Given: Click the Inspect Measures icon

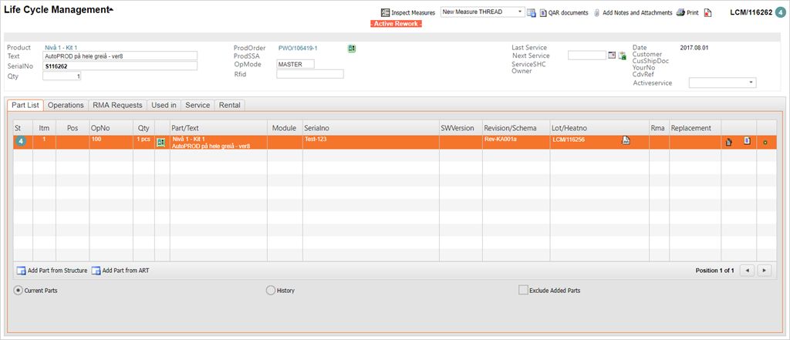Looking at the screenshot, I should (x=386, y=13).
